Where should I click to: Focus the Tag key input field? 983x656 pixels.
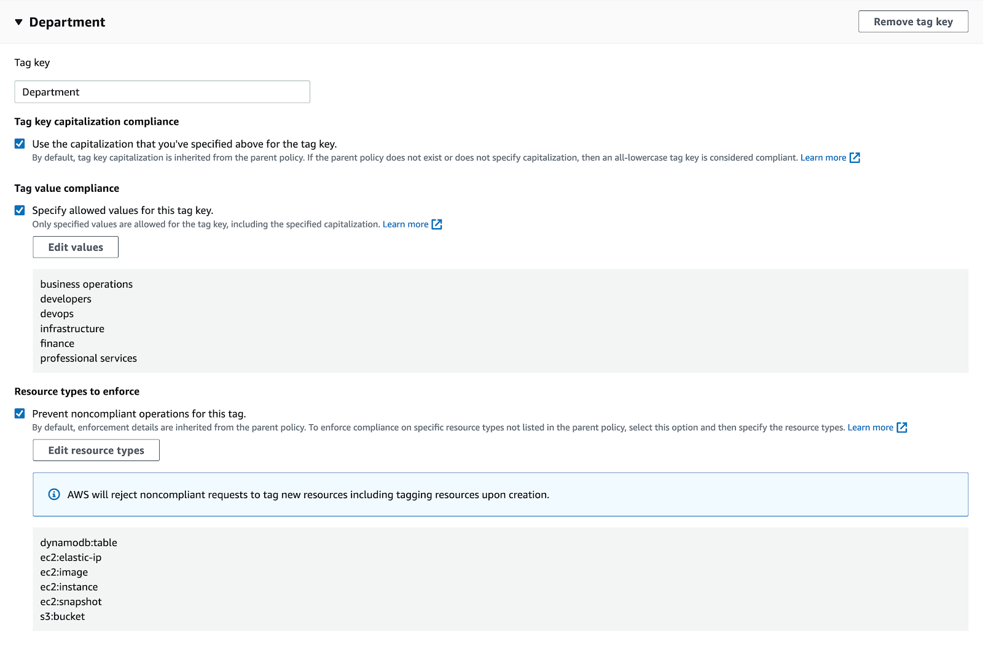162,92
